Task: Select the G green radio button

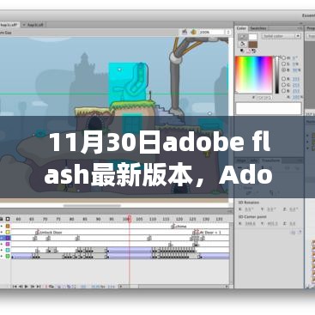Action: [x=283, y=85]
